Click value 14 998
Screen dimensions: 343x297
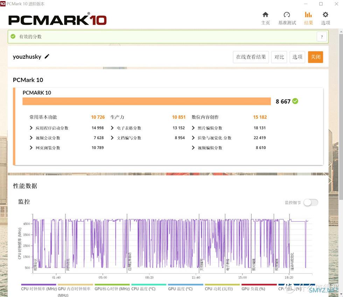click(98, 128)
